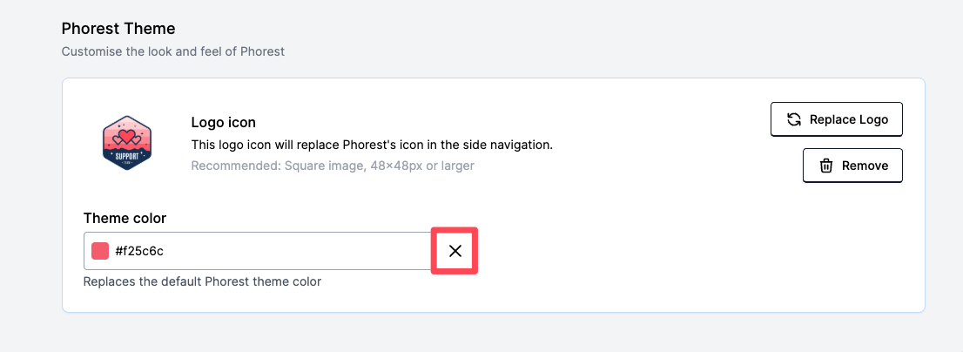The image size is (963, 352).
Task: Click the pink theme color swatch
Action: tap(100, 251)
